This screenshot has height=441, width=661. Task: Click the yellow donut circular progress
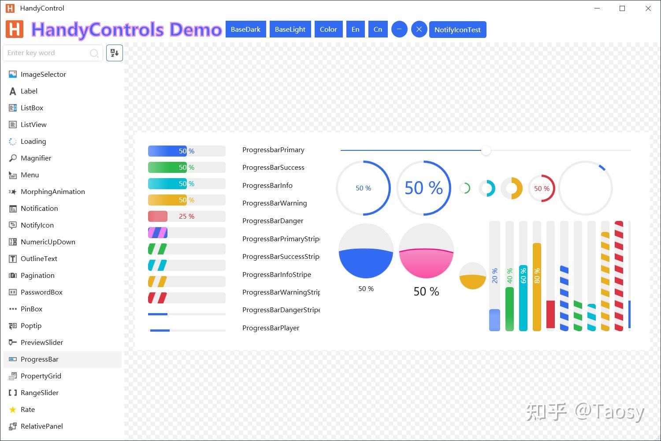pyautogui.click(x=512, y=188)
